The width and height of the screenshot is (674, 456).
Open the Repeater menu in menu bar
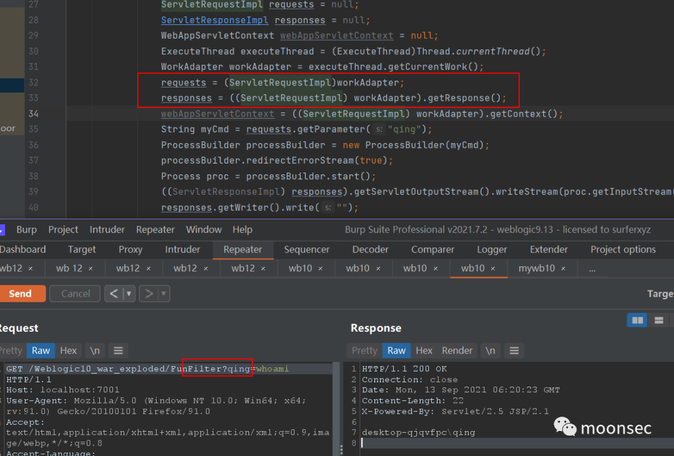(155, 230)
